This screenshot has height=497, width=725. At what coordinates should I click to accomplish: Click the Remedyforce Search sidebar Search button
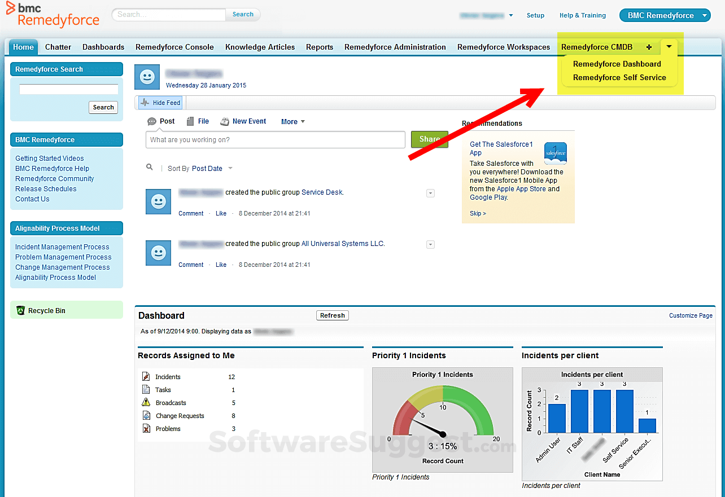pos(103,107)
